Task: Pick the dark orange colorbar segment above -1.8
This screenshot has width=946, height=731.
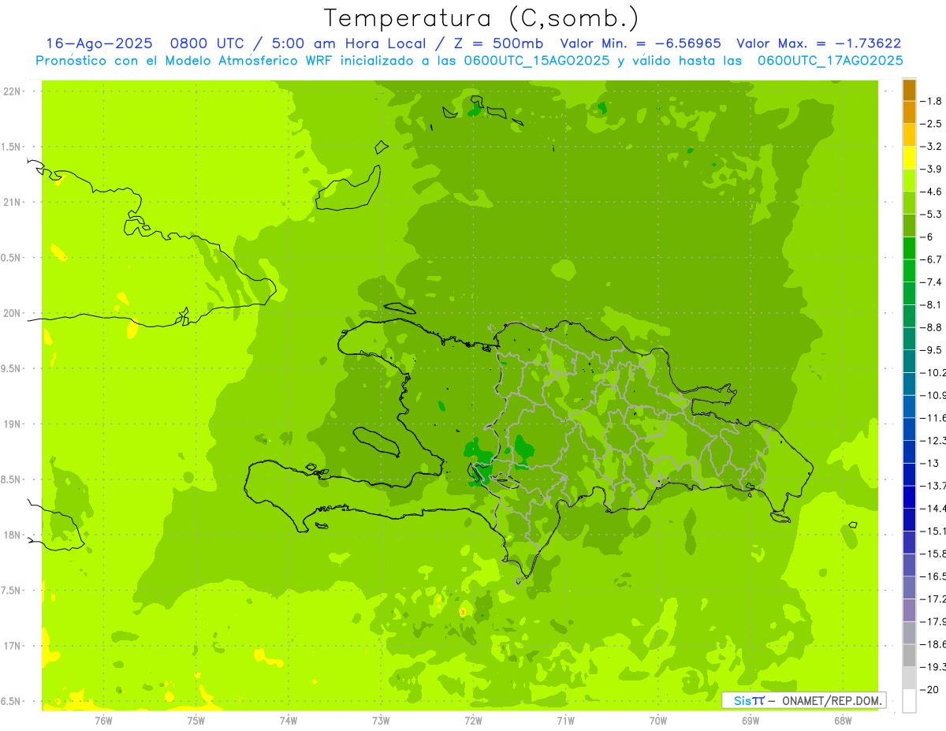Action: pos(909,91)
